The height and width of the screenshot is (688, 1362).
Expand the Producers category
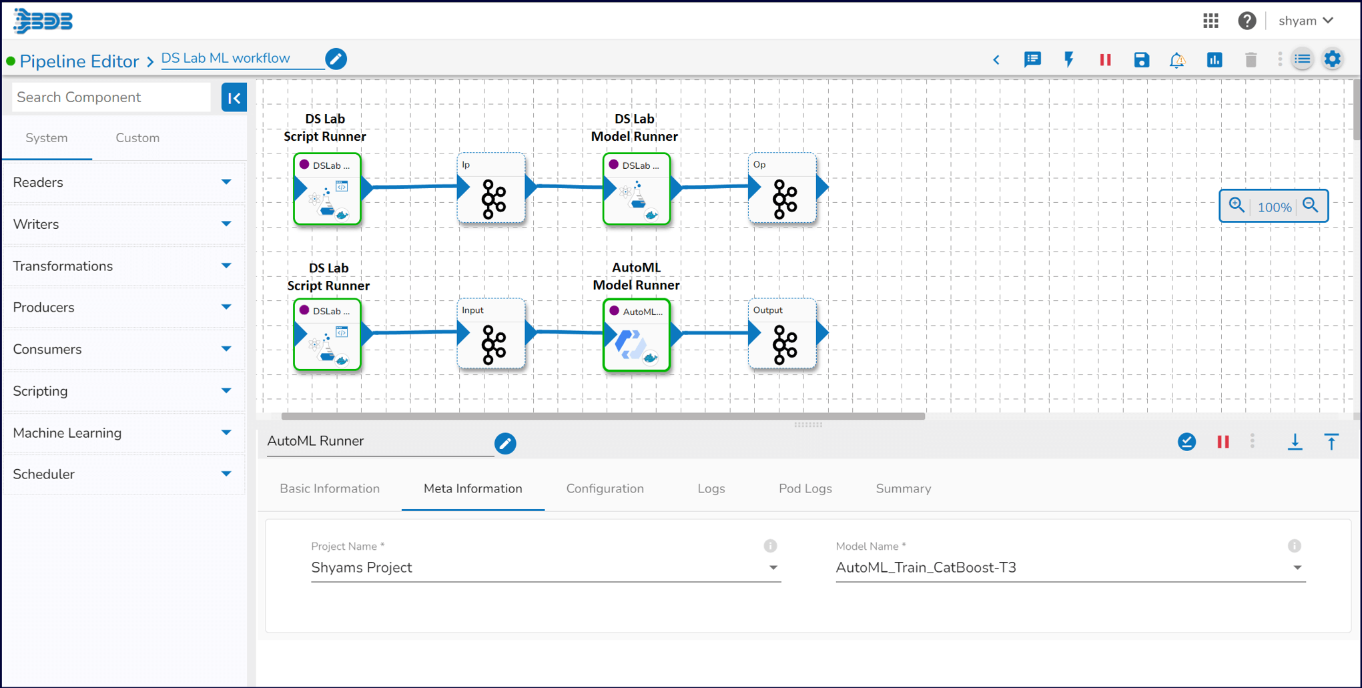click(123, 307)
